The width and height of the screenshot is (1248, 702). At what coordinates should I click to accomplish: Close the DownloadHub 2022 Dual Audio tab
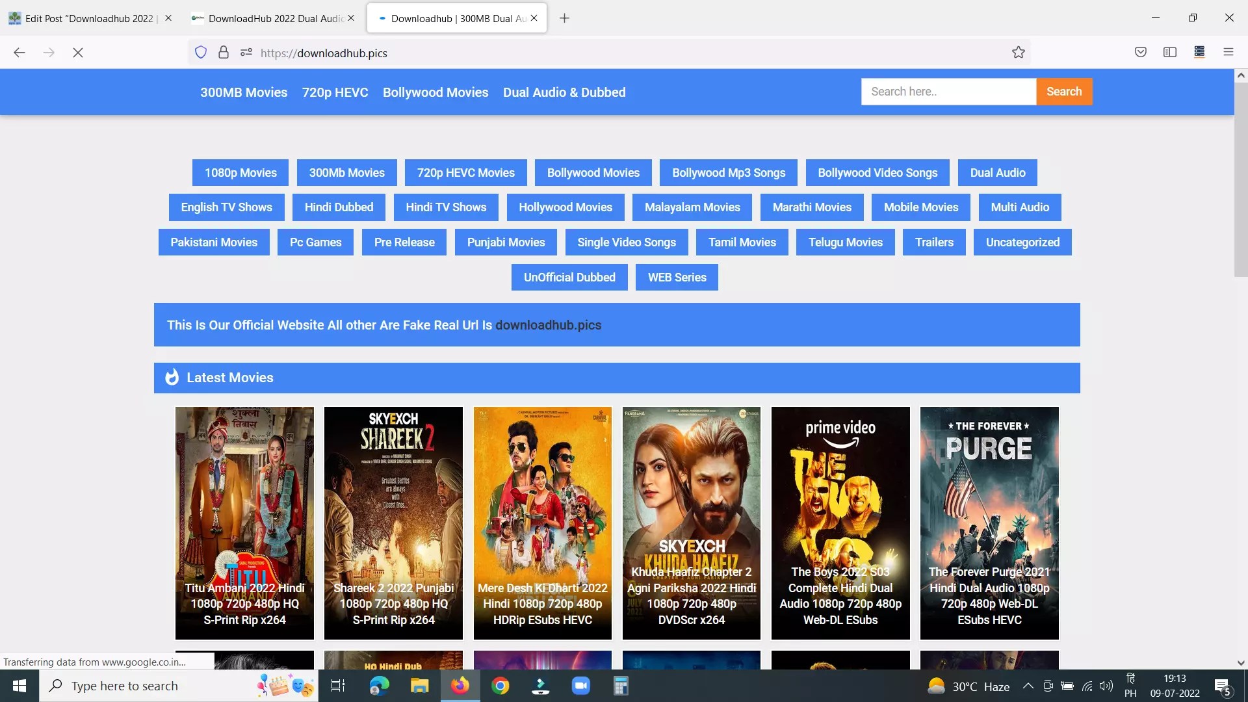click(351, 18)
